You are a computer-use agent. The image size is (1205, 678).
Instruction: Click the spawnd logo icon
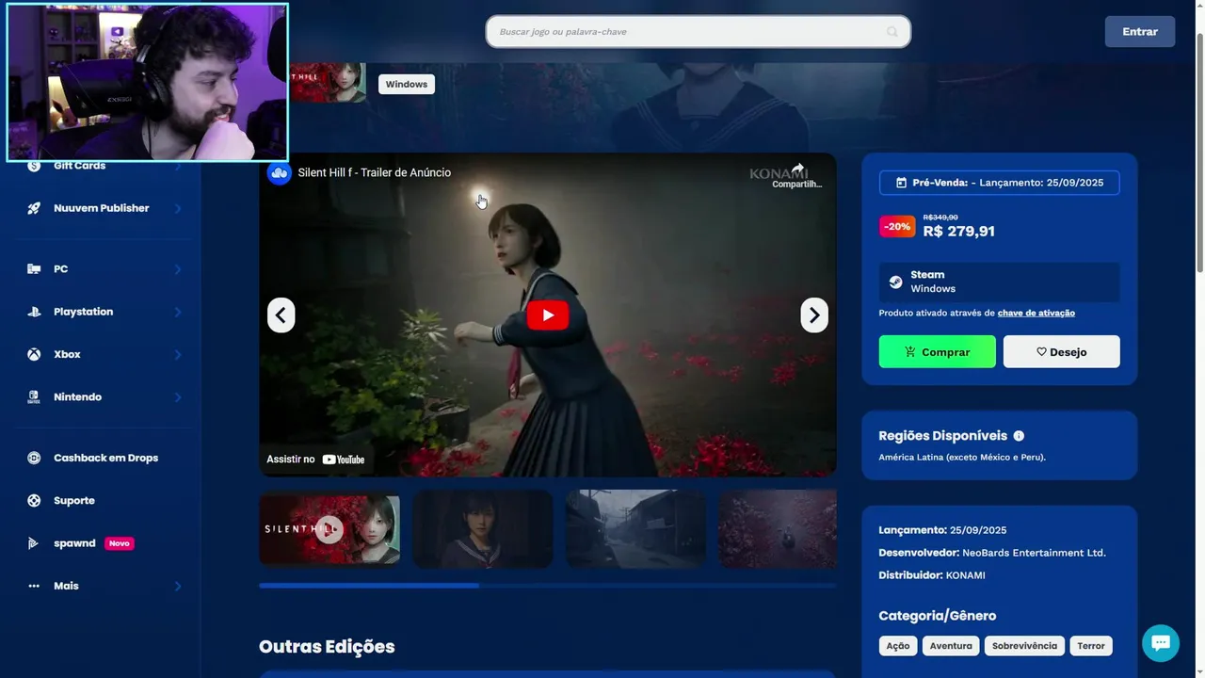tap(34, 543)
